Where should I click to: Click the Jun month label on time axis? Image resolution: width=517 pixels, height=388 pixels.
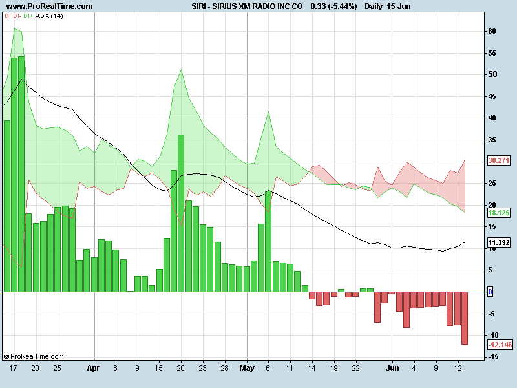[392, 368]
